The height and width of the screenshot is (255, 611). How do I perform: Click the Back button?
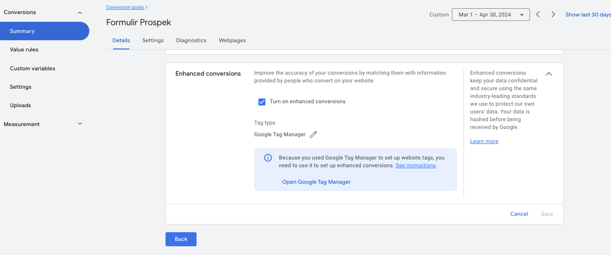[x=181, y=239]
